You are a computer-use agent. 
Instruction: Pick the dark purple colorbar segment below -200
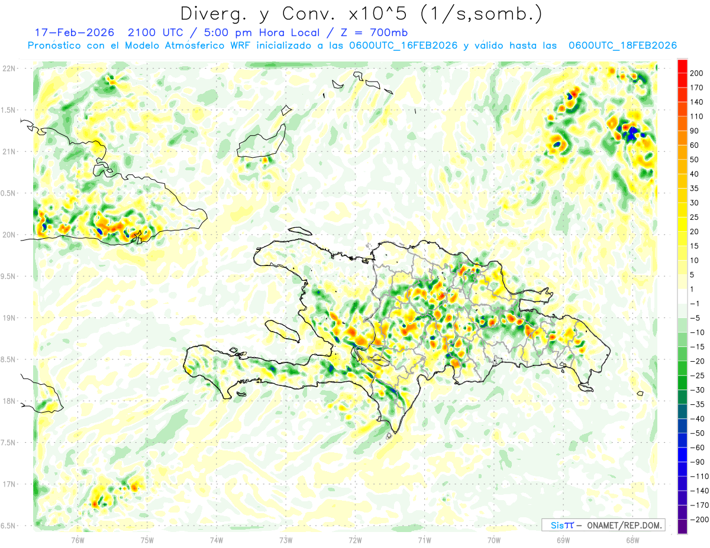click(x=682, y=527)
